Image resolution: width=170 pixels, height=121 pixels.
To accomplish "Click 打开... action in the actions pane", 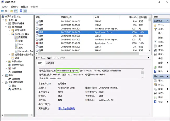I will pos(161,25).
